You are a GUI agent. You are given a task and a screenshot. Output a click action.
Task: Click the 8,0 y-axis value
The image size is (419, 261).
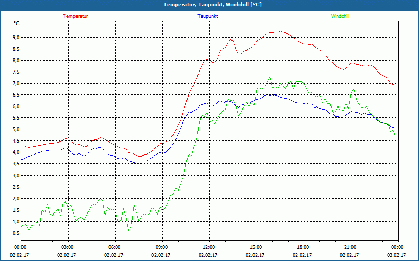(x=17, y=60)
